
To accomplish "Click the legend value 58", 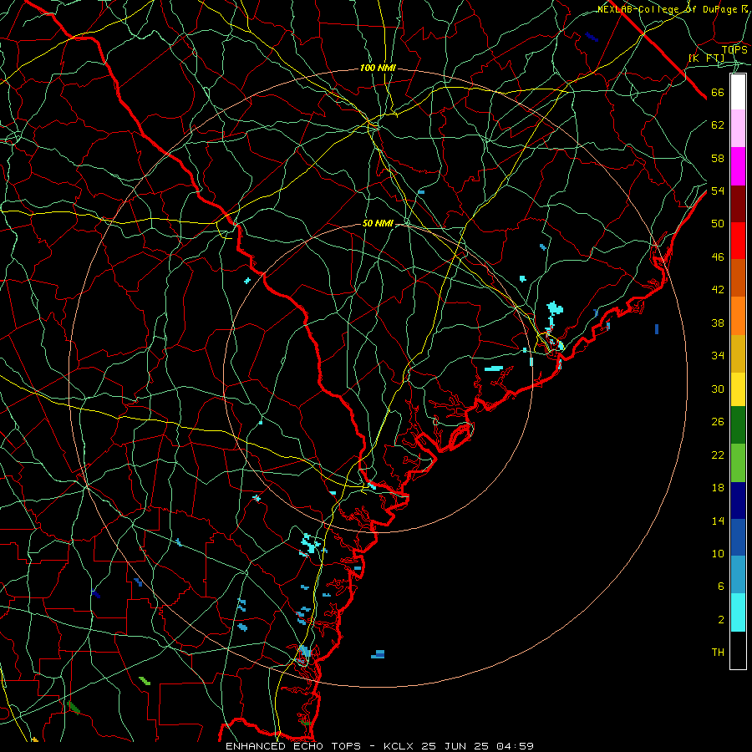I will pos(718,158).
